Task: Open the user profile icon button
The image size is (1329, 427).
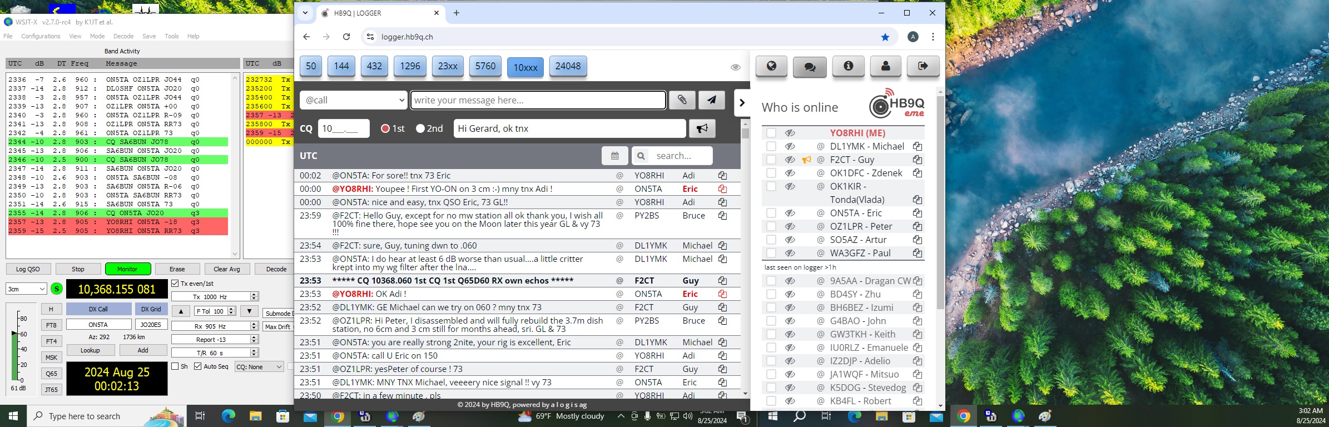Action: [x=886, y=66]
